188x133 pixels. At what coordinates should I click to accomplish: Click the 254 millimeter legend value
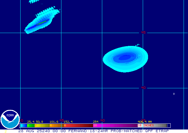[x=95, y=122]
